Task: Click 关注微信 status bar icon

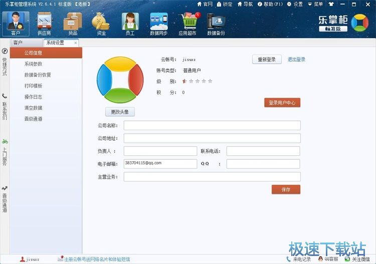Action: (357, 259)
